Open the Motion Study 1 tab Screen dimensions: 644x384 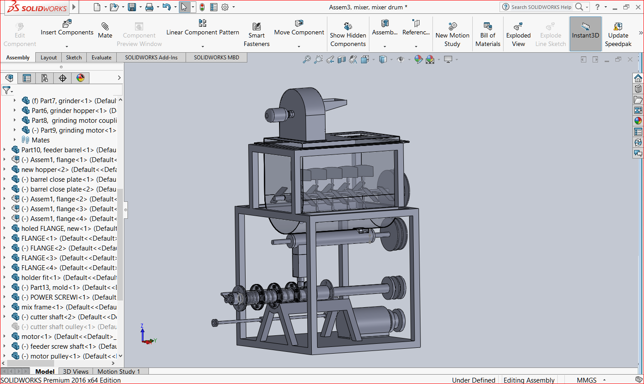click(119, 371)
